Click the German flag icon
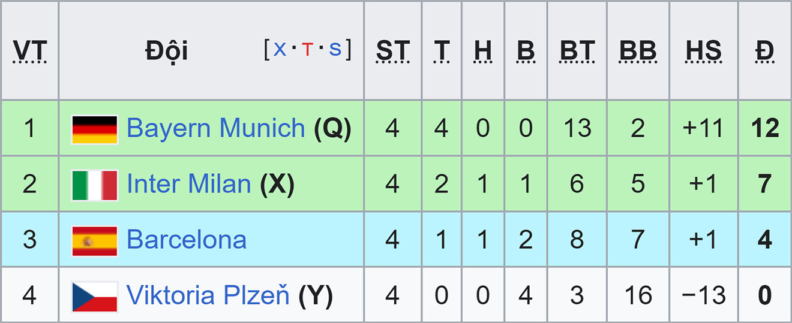Screen dimensions: 792x323 (94, 129)
